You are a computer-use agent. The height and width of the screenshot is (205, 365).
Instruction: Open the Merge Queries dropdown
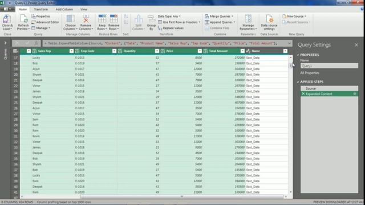(x=219, y=17)
